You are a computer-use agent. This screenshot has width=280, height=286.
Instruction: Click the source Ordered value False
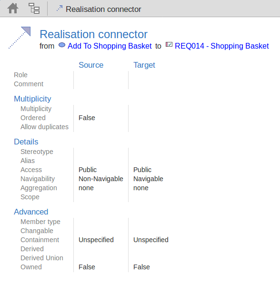(x=87, y=118)
